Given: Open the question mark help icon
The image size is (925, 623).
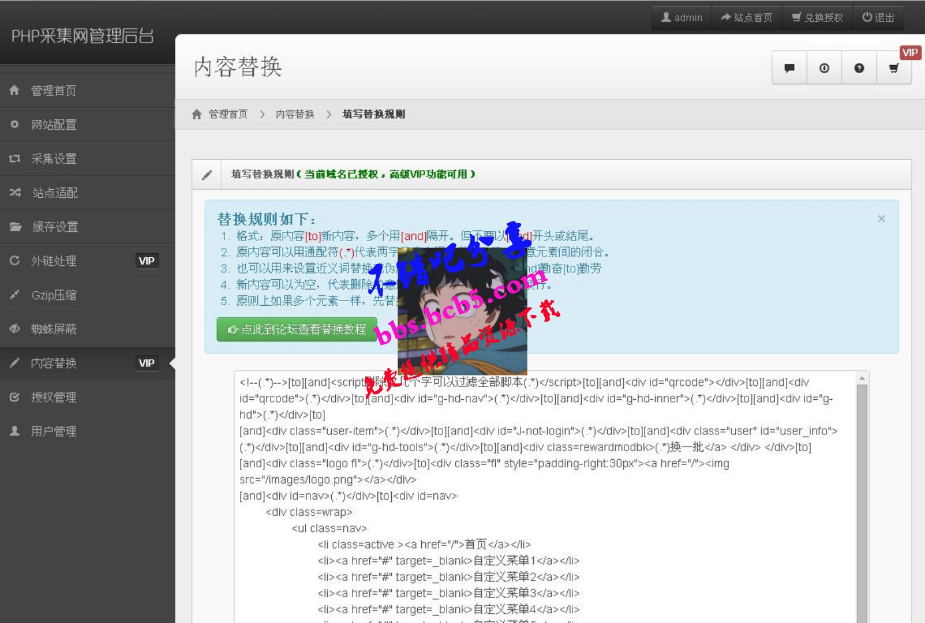Looking at the screenshot, I should click(859, 68).
